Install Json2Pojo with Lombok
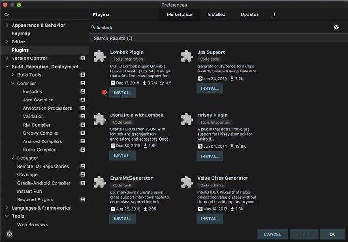This screenshot has height=242, width=348. pyautogui.click(x=122, y=156)
